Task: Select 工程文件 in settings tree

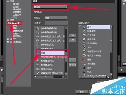Action: pyautogui.click(x=17, y=15)
